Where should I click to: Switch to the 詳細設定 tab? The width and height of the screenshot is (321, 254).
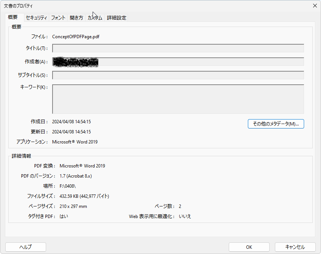(117, 18)
